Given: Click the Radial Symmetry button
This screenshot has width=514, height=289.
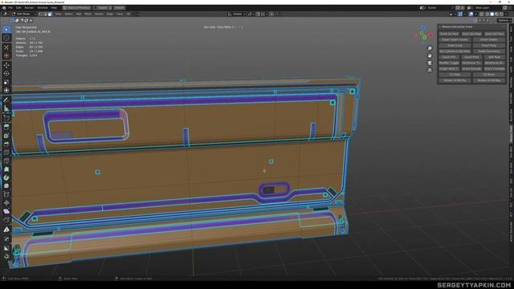Looking at the screenshot, I should click(489, 51).
